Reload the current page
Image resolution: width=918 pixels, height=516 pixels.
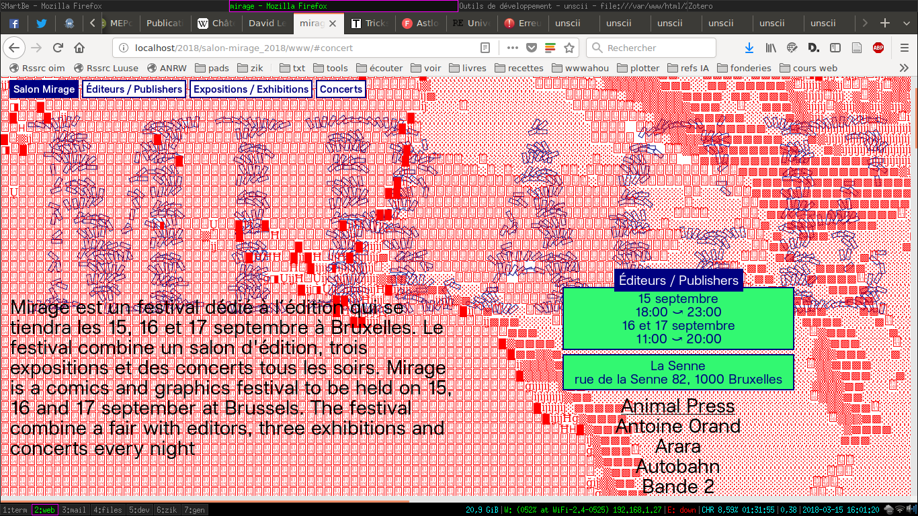(58, 48)
